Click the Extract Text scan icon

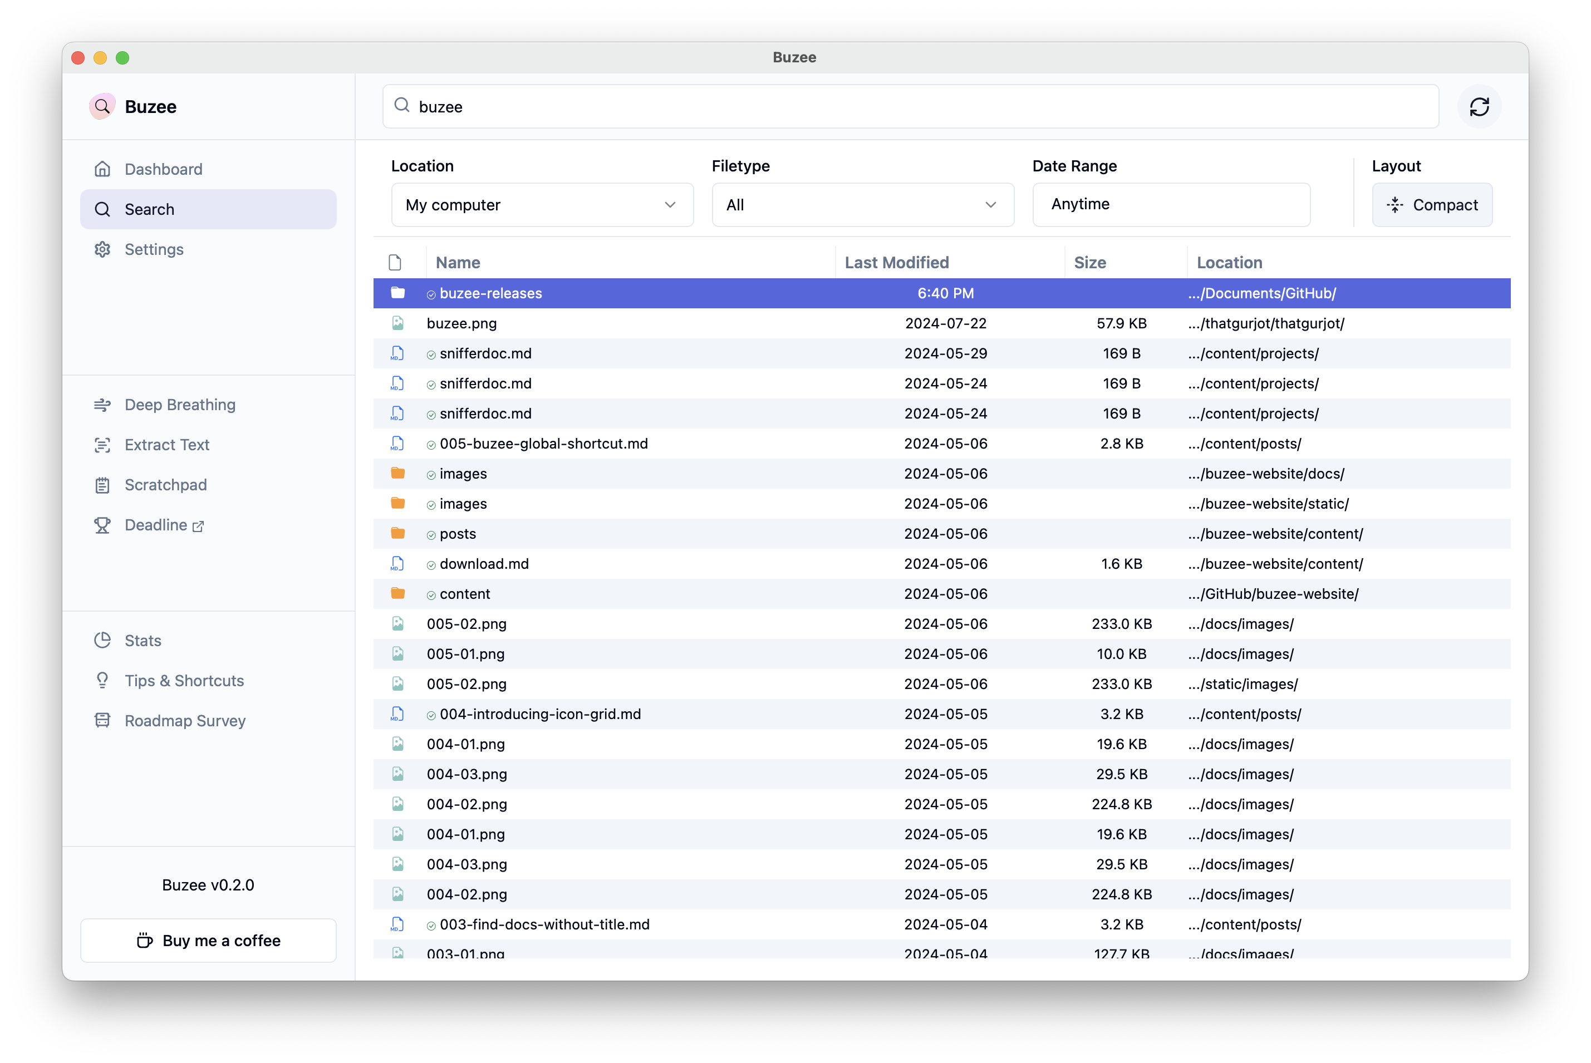click(x=102, y=445)
